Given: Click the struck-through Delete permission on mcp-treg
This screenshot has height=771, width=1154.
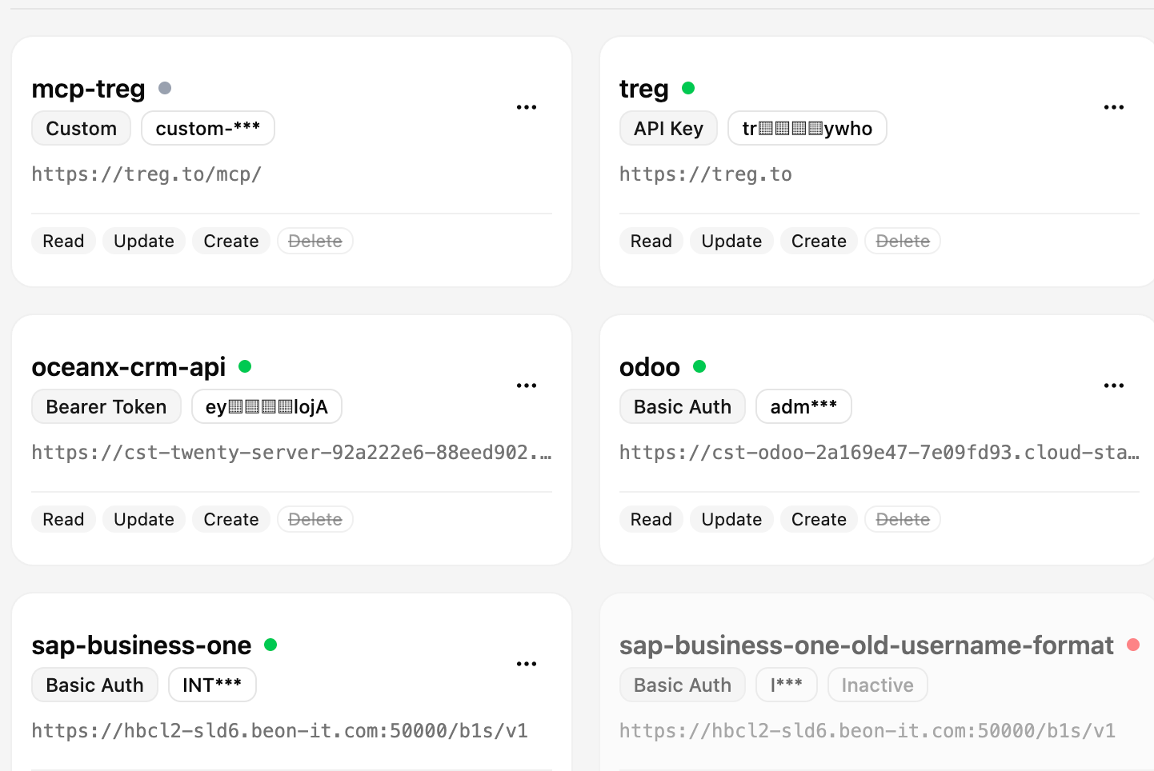Looking at the screenshot, I should pos(315,241).
